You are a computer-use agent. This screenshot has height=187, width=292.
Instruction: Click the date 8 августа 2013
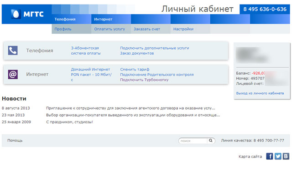point(16,108)
